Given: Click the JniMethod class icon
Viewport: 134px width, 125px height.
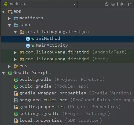Looking at the screenshot, I should click(28, 39).
